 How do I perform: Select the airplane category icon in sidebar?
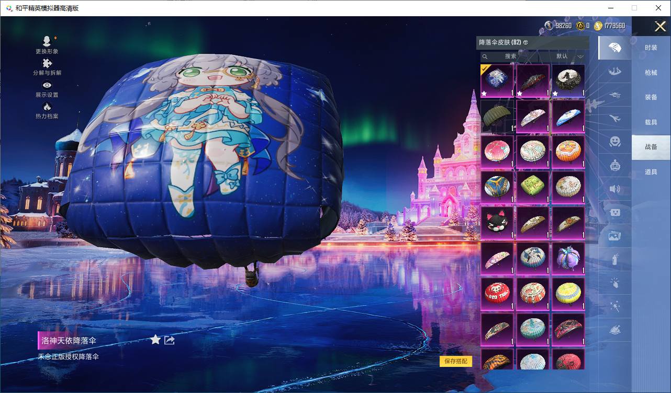coord(615,119)
